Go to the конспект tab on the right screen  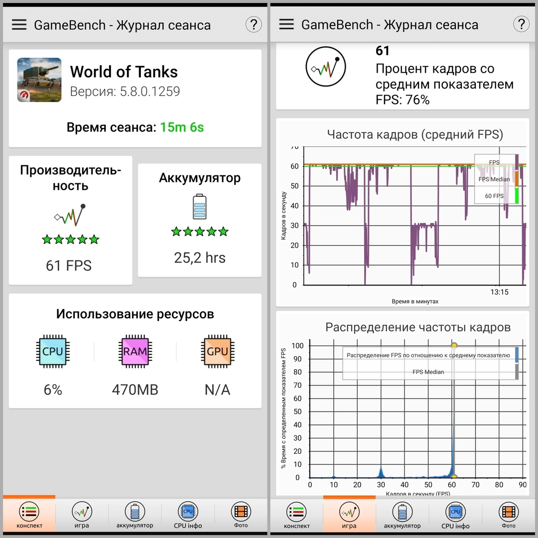(x=297, y=516)
